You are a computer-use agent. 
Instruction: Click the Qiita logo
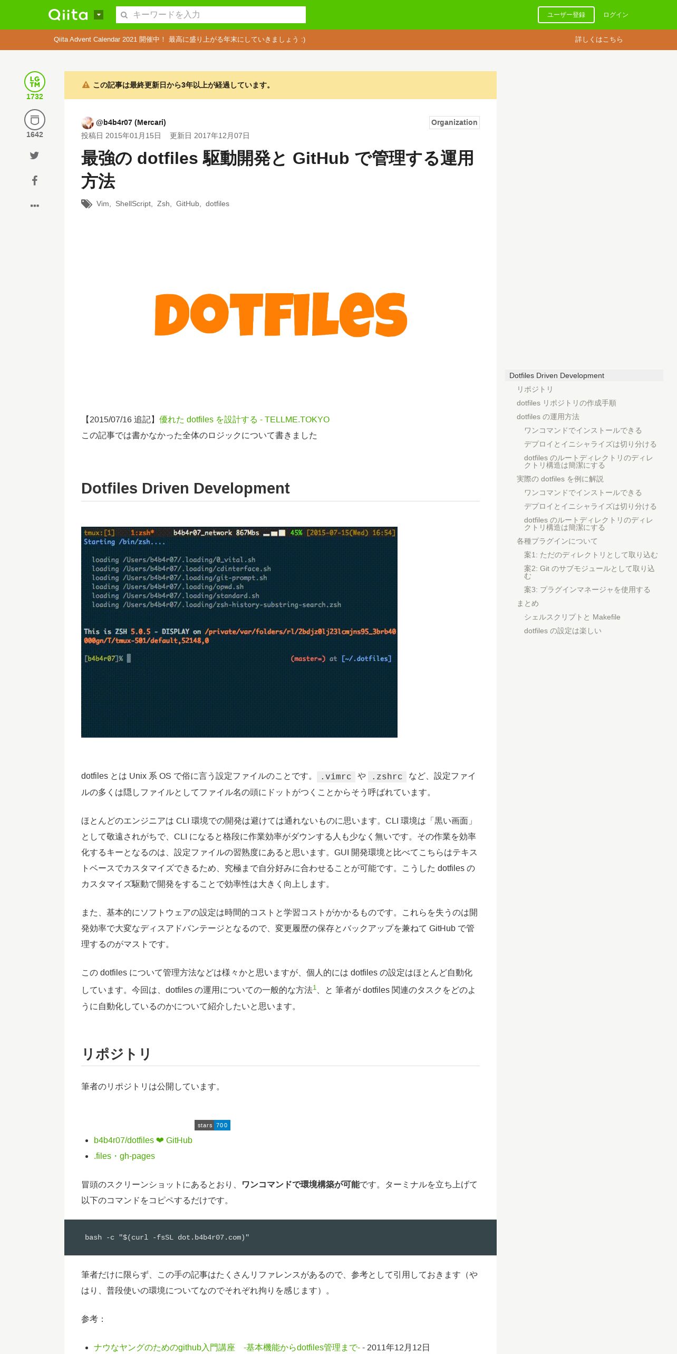68,15
